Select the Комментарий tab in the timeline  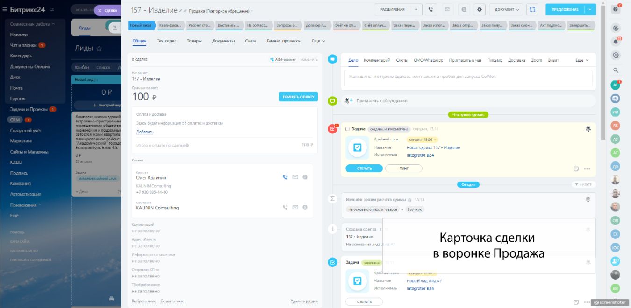pyautogui.click(x=377, y=60)
